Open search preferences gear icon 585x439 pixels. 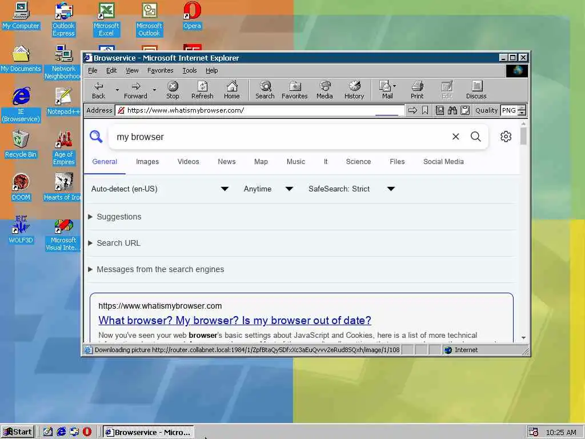(506, 137)
